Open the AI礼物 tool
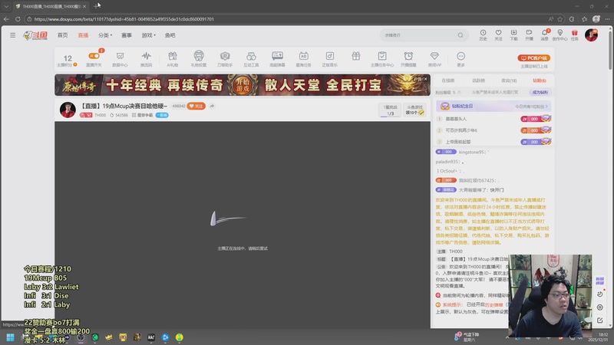 (173, 59)
